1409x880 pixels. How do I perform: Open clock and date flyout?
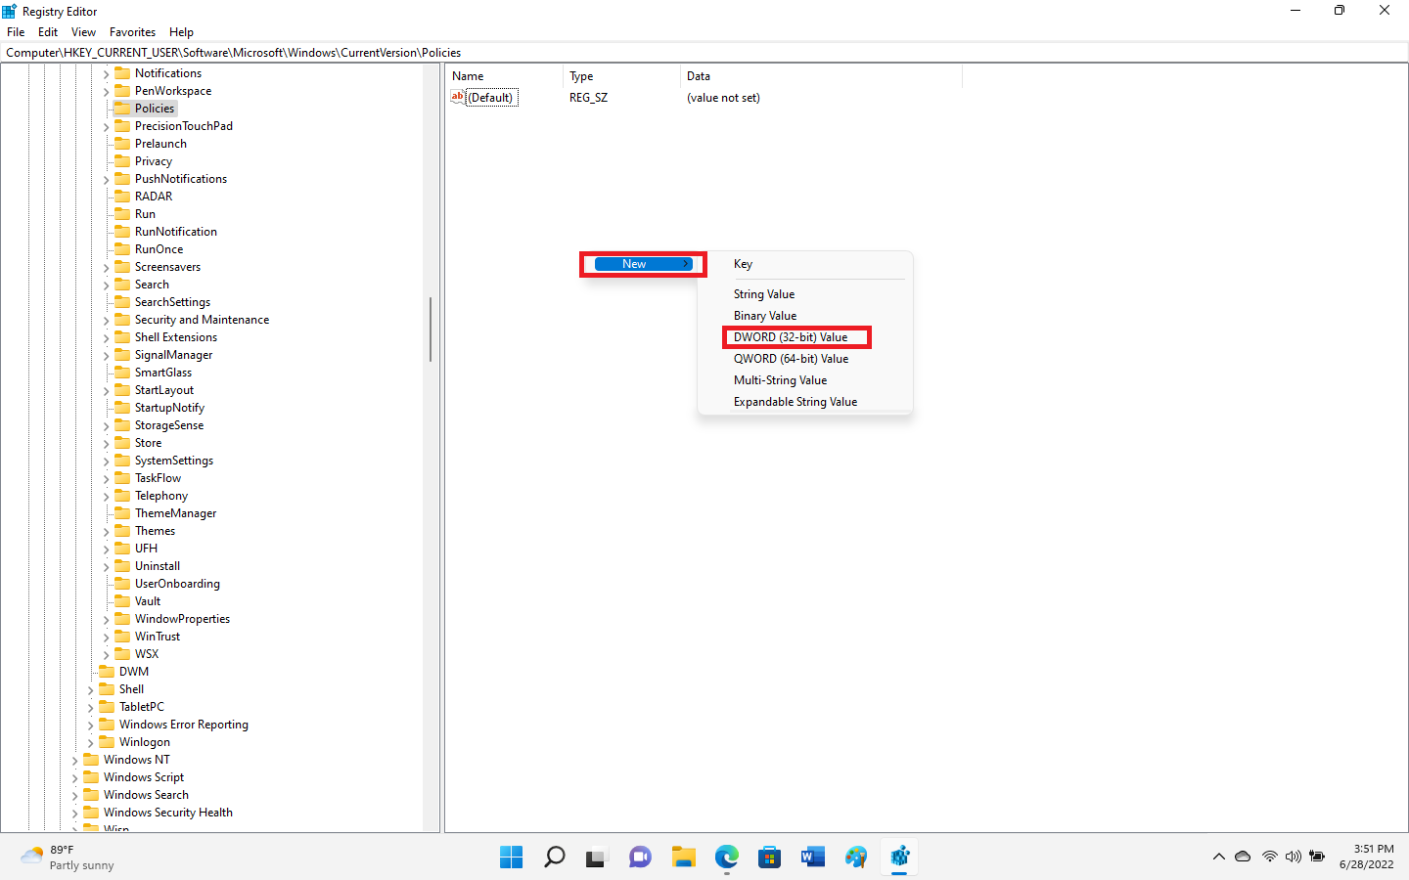pos(1366,857)
